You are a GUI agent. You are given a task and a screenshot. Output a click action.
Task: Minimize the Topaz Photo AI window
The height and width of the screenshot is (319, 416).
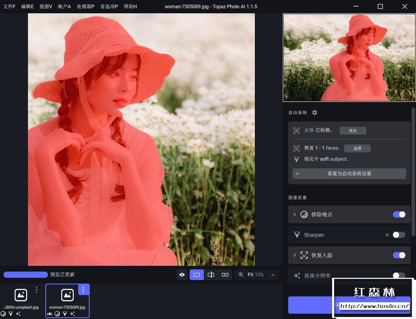[356, 6]
